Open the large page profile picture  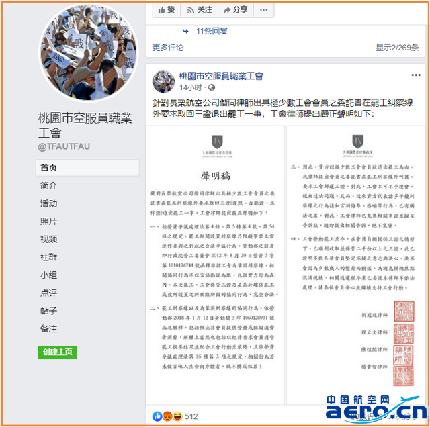click(x=88, y=52)
